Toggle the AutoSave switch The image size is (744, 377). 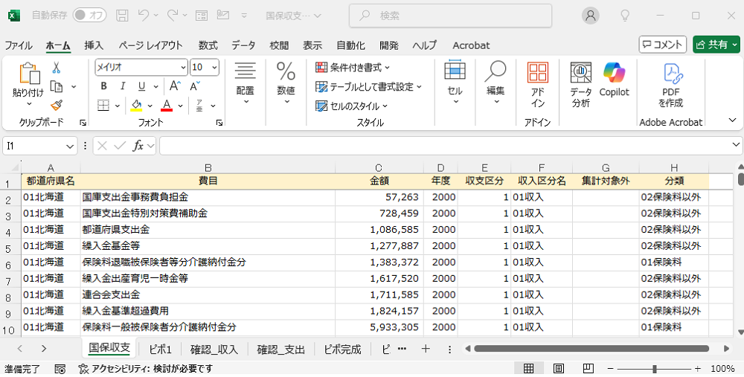(90, 15)
